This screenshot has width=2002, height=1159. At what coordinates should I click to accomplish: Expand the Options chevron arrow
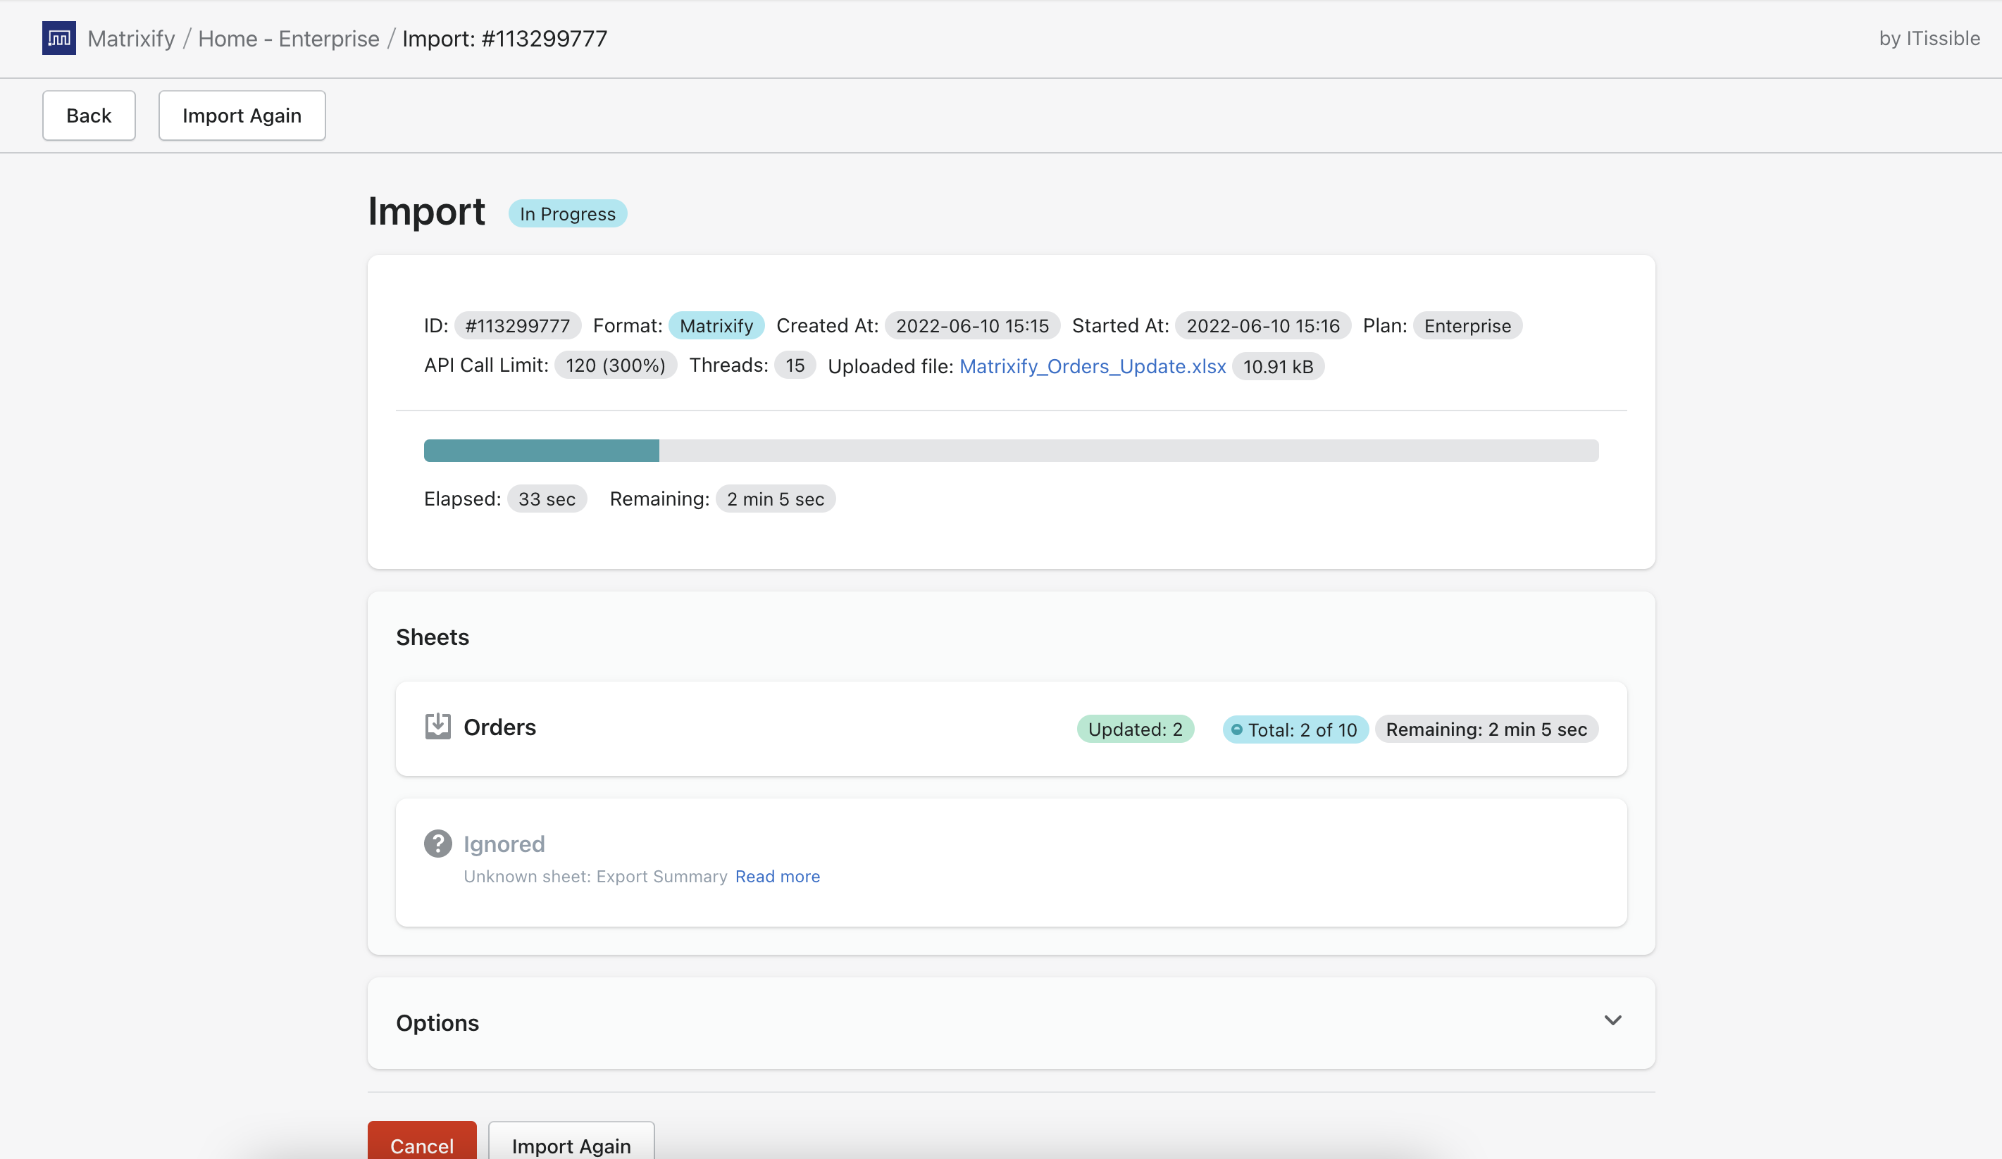1612,1020
